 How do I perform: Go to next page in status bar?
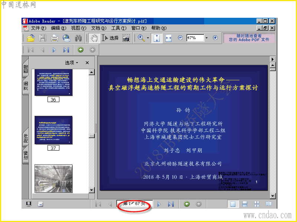pyautogui.click(x=159, y=204)
